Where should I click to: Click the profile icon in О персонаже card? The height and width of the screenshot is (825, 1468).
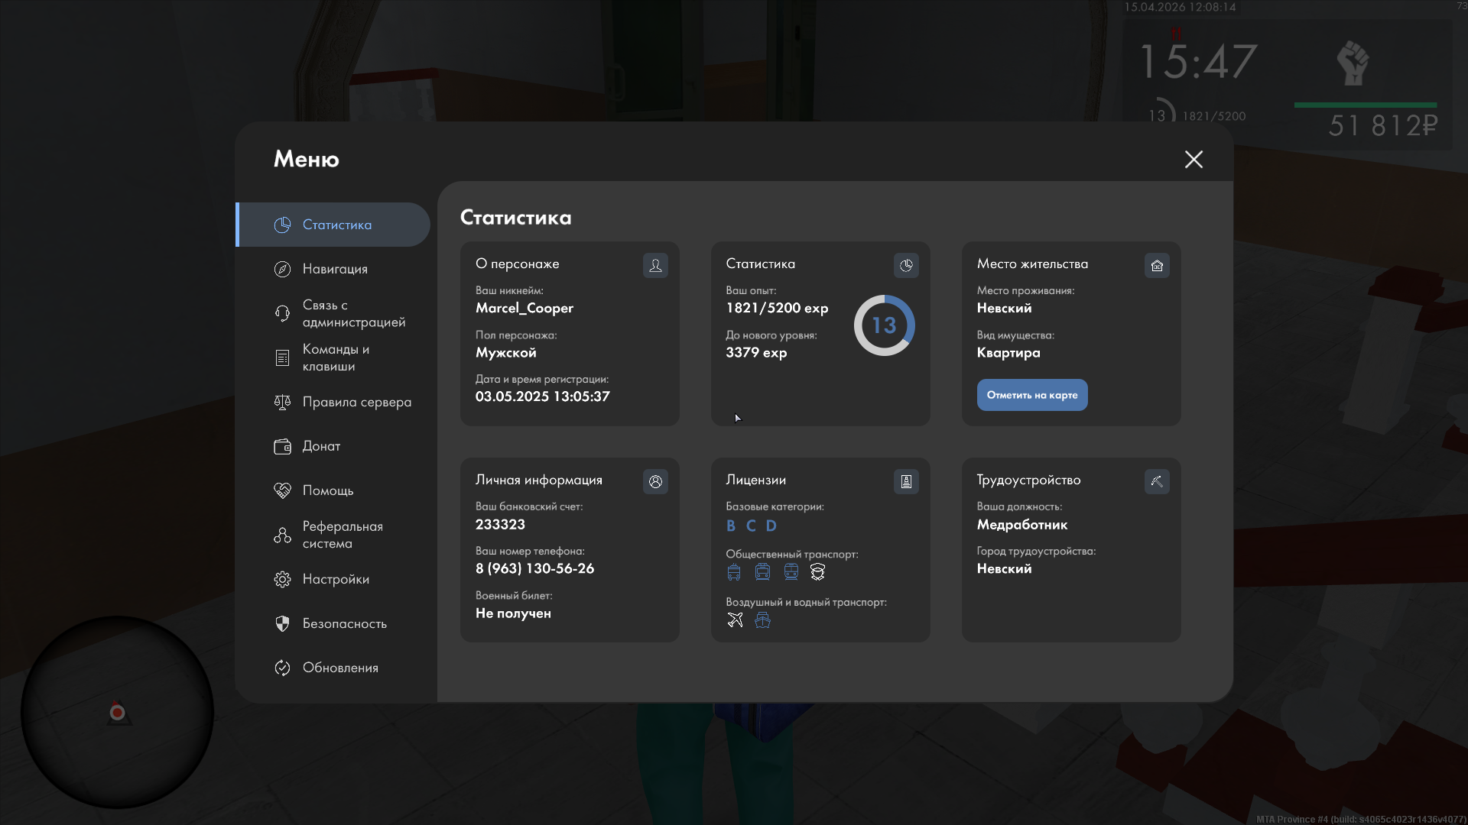(655, 265)
